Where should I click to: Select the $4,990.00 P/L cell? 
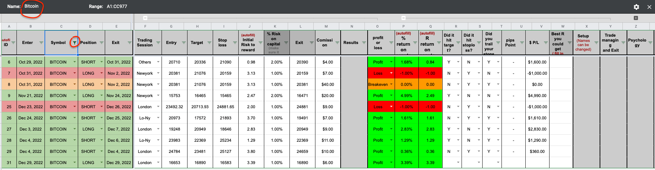tap(537, 96)
